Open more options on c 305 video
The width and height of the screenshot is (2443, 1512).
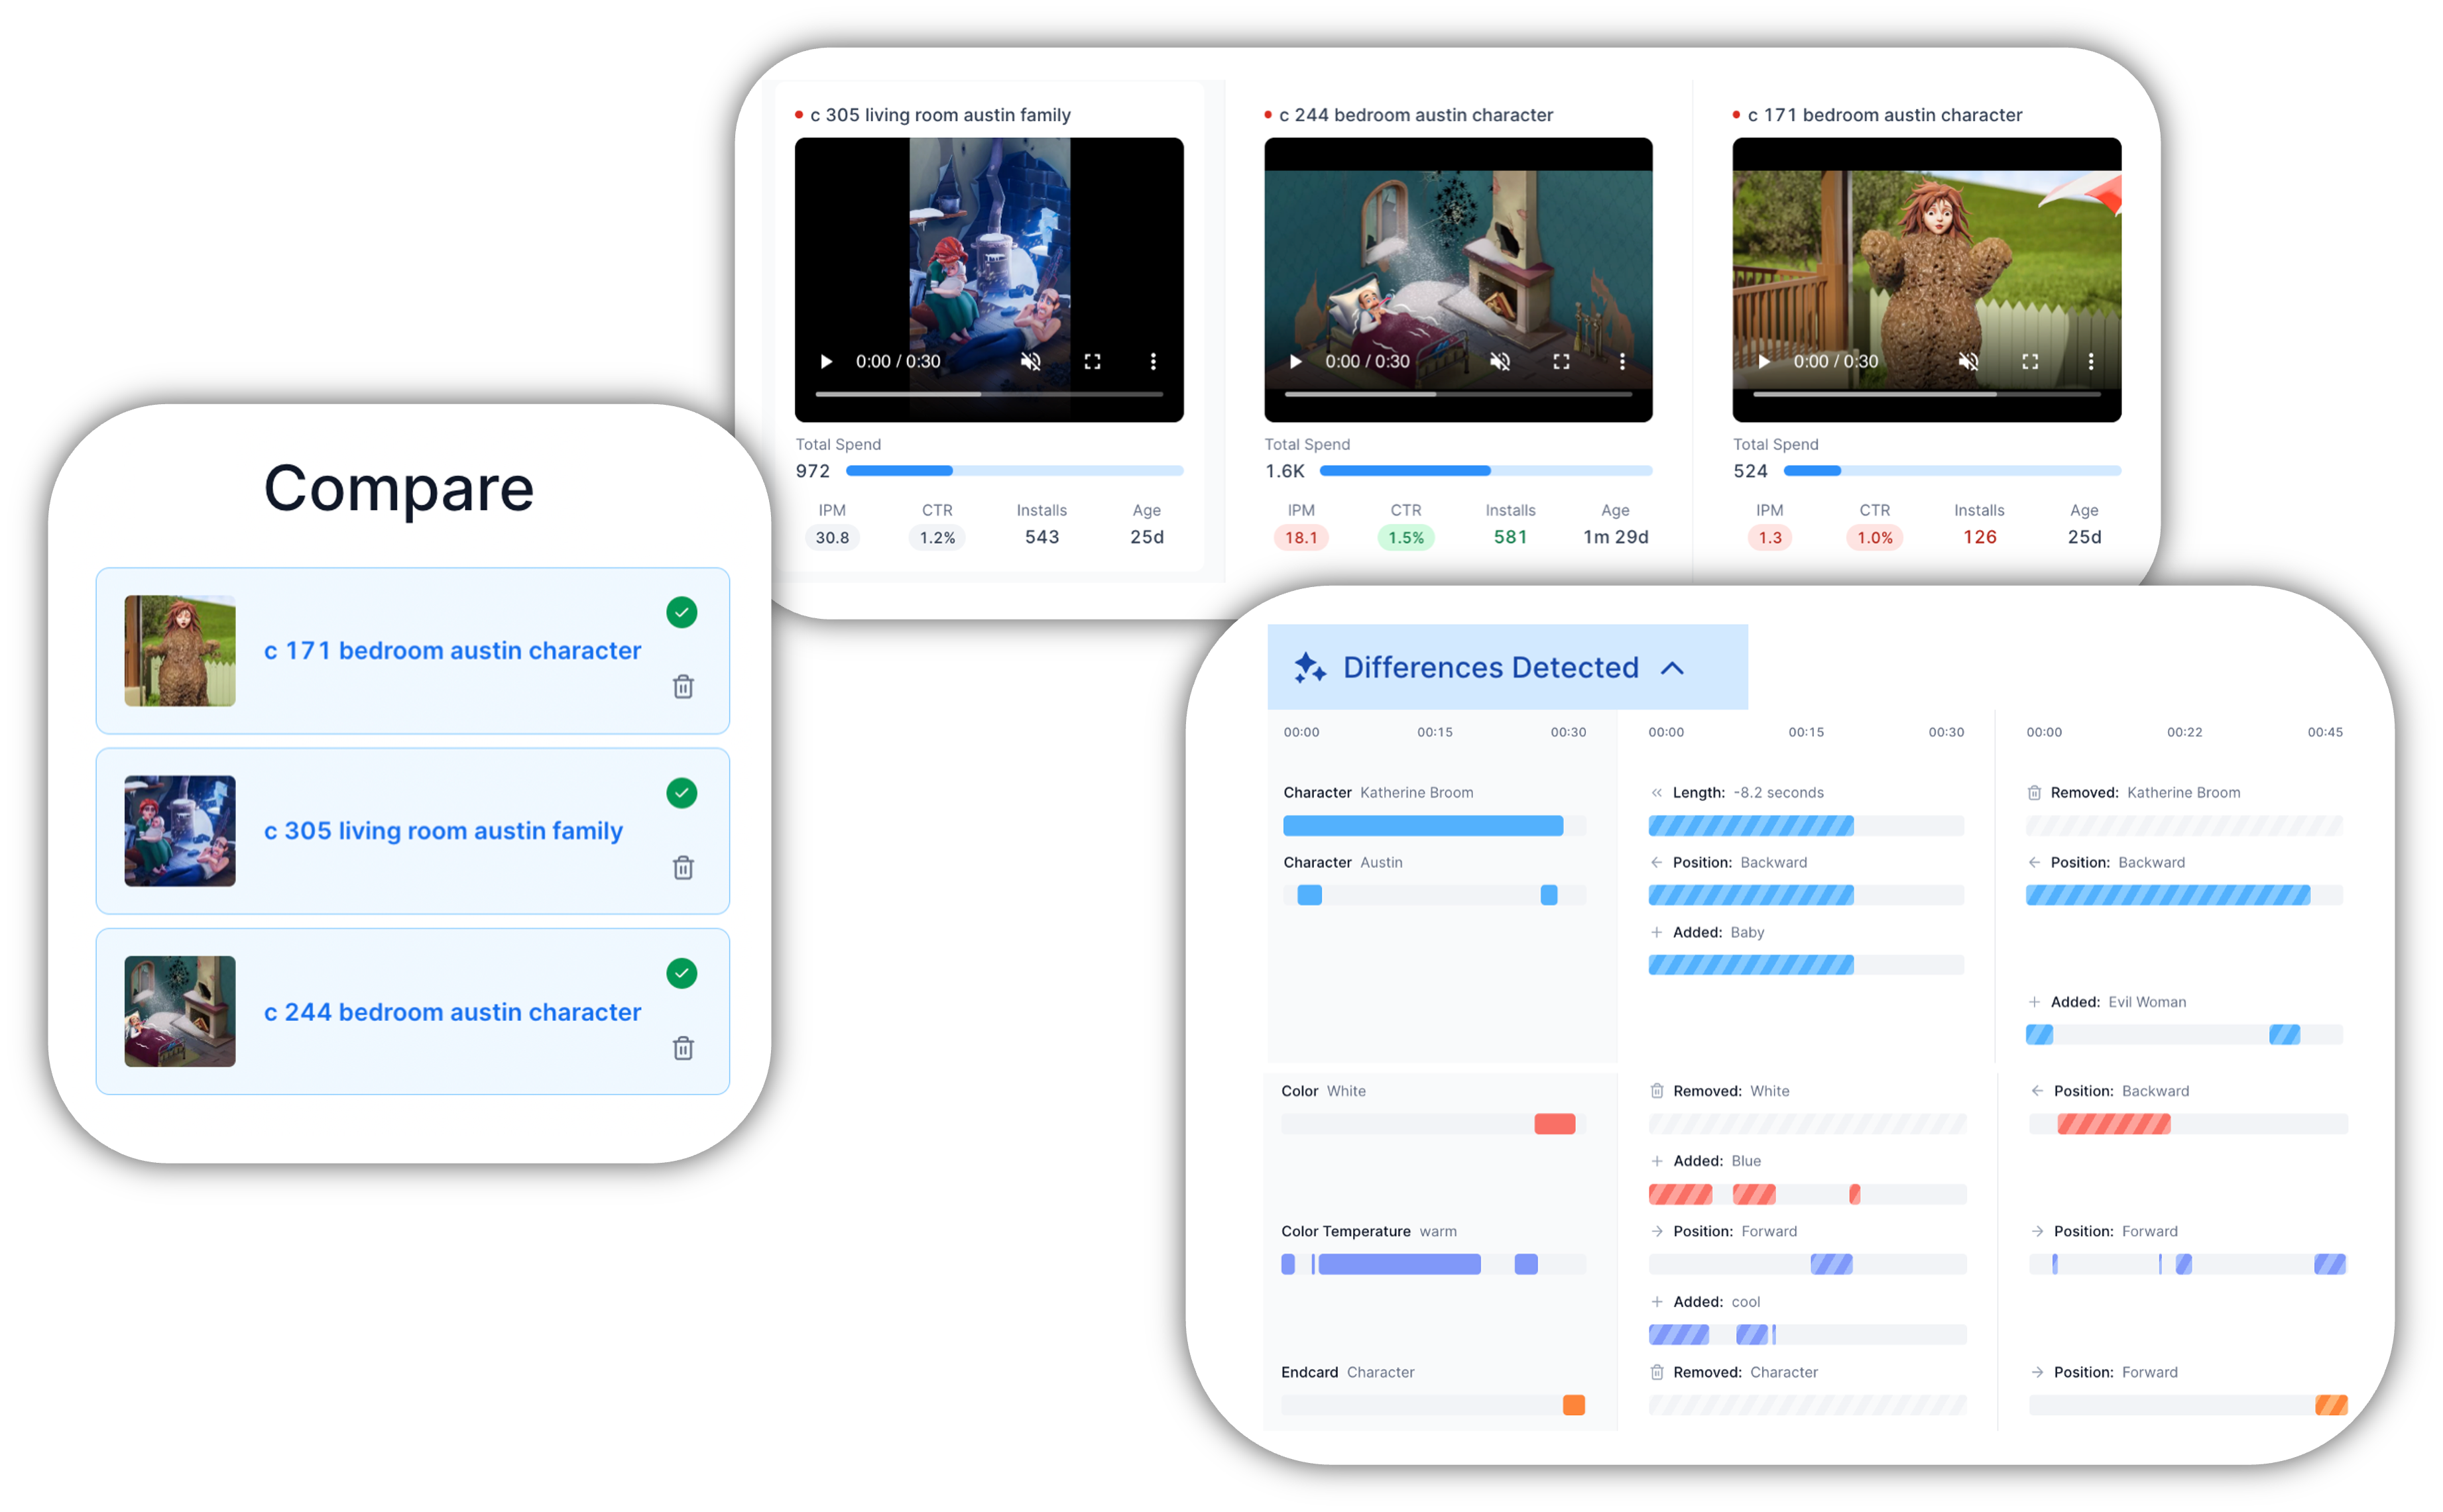point(1152,361)
